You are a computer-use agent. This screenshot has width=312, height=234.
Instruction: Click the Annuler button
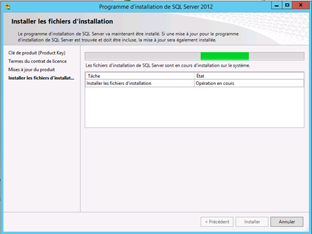tap(287, 222)
